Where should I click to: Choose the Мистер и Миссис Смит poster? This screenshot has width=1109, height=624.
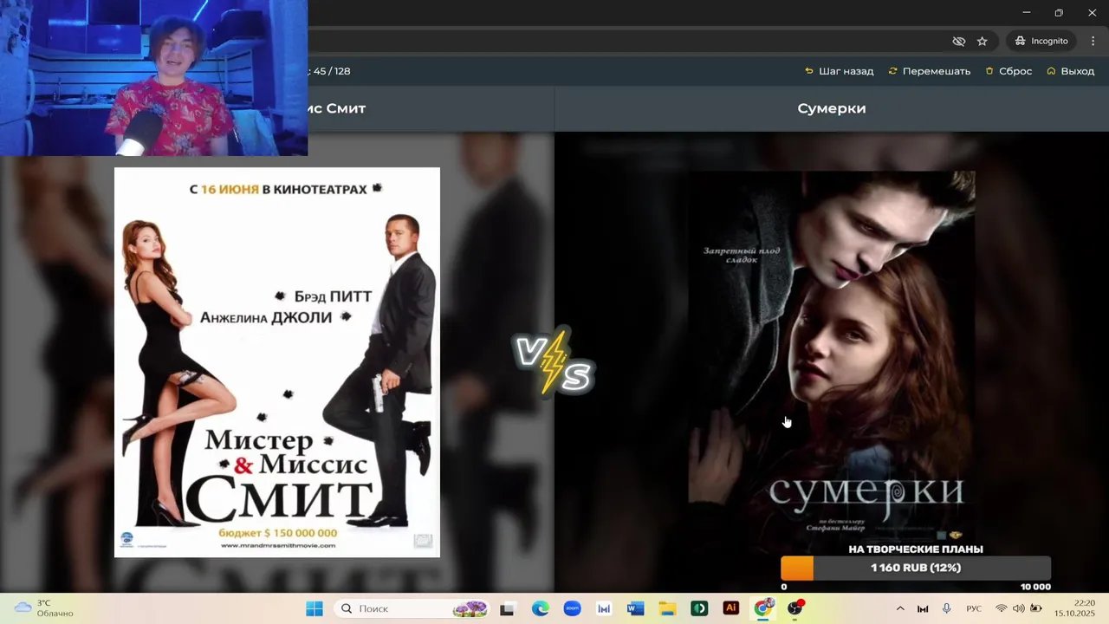pos(277,362)
